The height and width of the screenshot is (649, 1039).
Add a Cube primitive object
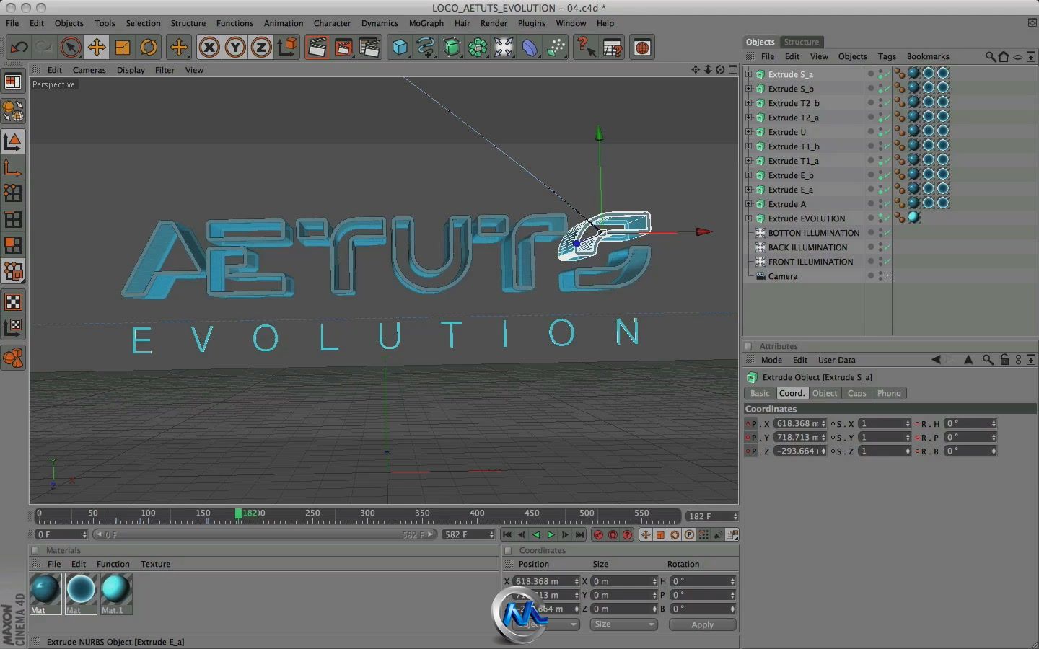point(400,48)
